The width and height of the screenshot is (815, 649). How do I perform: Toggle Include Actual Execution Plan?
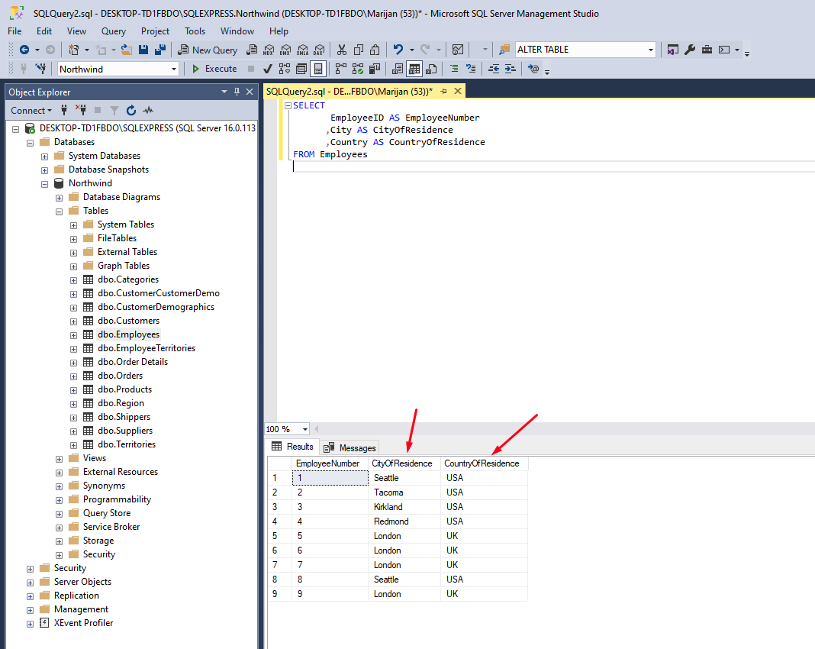tap(341, 69)
